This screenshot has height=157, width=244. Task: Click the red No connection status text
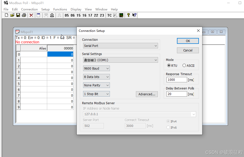click(x=27, y=42)
